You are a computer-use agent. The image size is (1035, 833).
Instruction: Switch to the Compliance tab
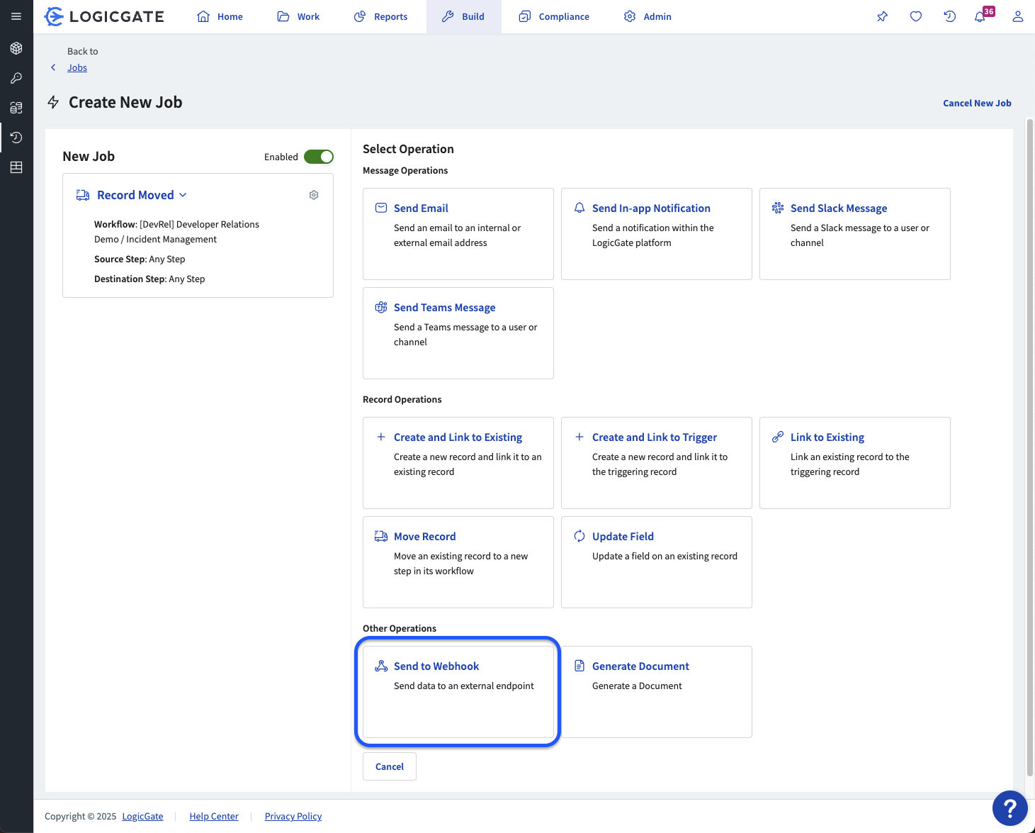click(x=554, y=16)
